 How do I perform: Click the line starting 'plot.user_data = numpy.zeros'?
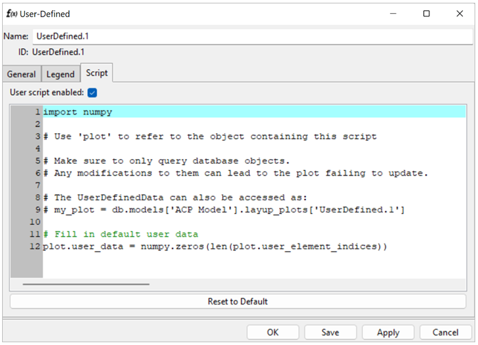pyautogui.click(x=215, y=246)
